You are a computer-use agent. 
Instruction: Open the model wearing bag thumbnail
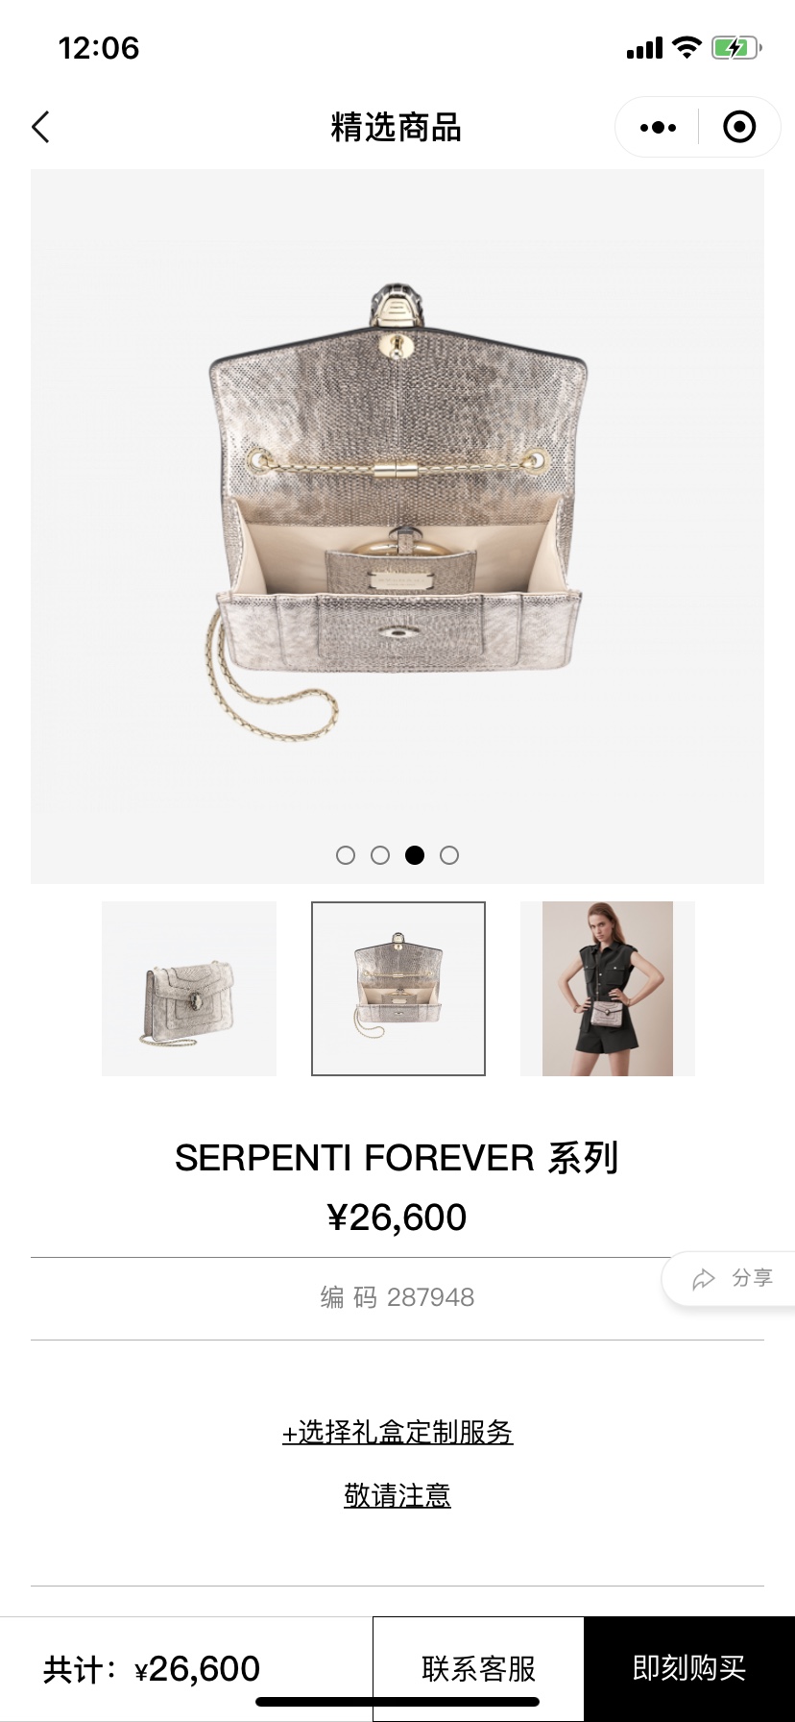(608, 989)
